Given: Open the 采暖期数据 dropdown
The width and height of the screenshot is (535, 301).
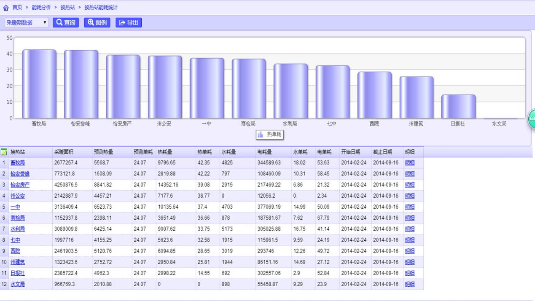Looking at the screenshot, I should pyautogui.click(x=27, y=23).
